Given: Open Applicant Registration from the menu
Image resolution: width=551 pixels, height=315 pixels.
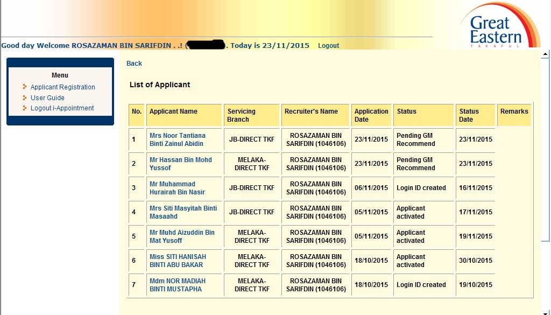Looking at the screenshot, I should (x=62, y=87).
